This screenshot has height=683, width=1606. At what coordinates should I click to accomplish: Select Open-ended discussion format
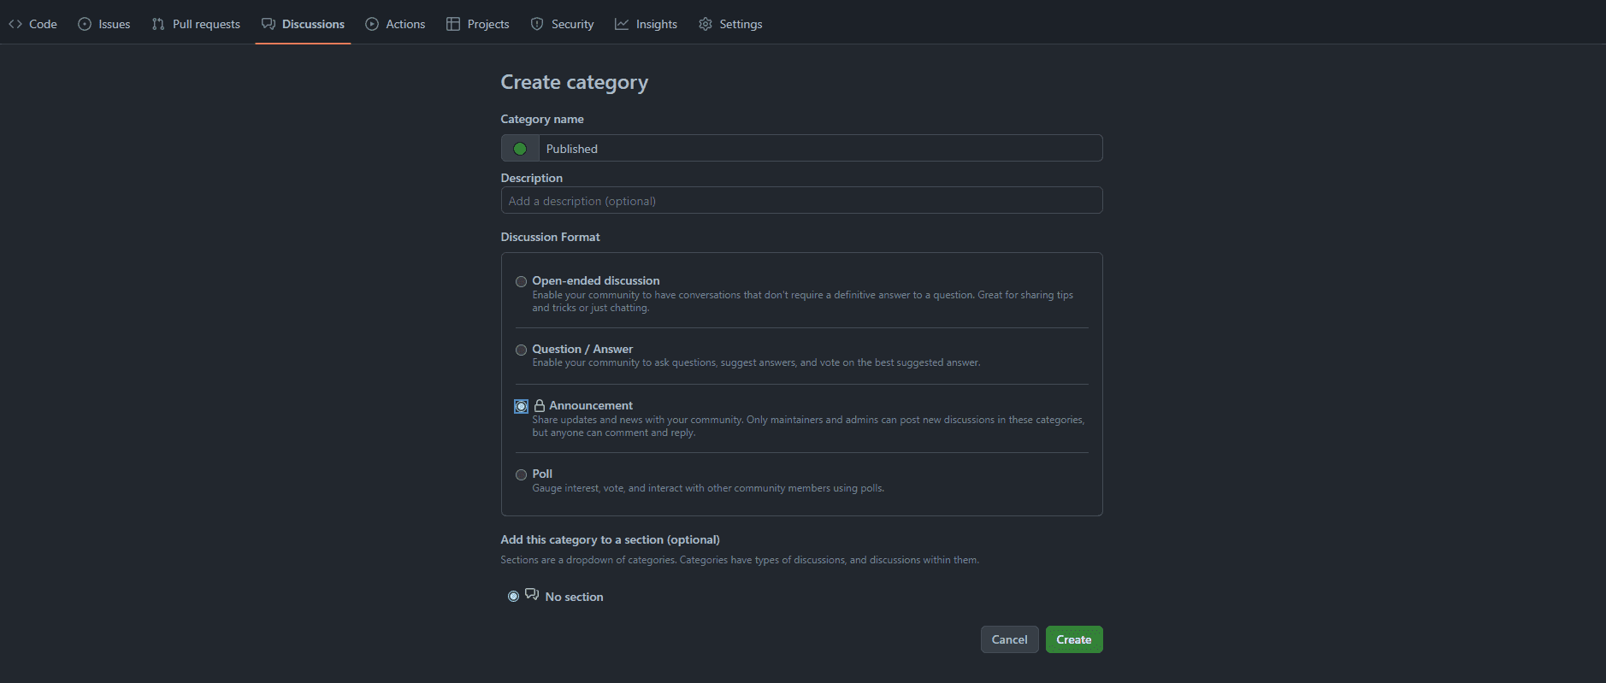pos(521,281)
